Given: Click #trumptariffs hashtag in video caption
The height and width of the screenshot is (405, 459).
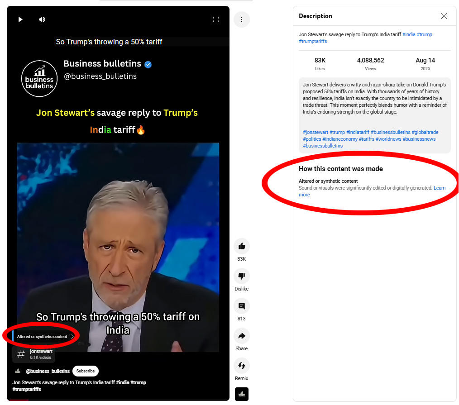Looking at the screenshot, I should (x=27, y=389).
